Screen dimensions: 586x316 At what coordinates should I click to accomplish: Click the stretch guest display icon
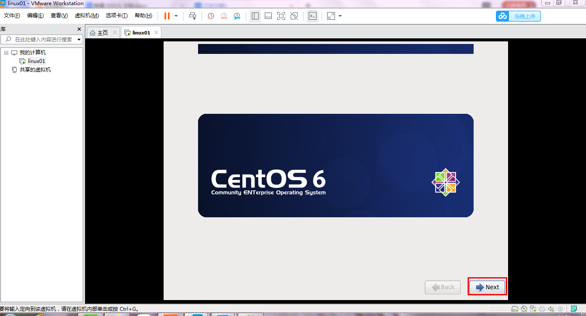[331, 16]
